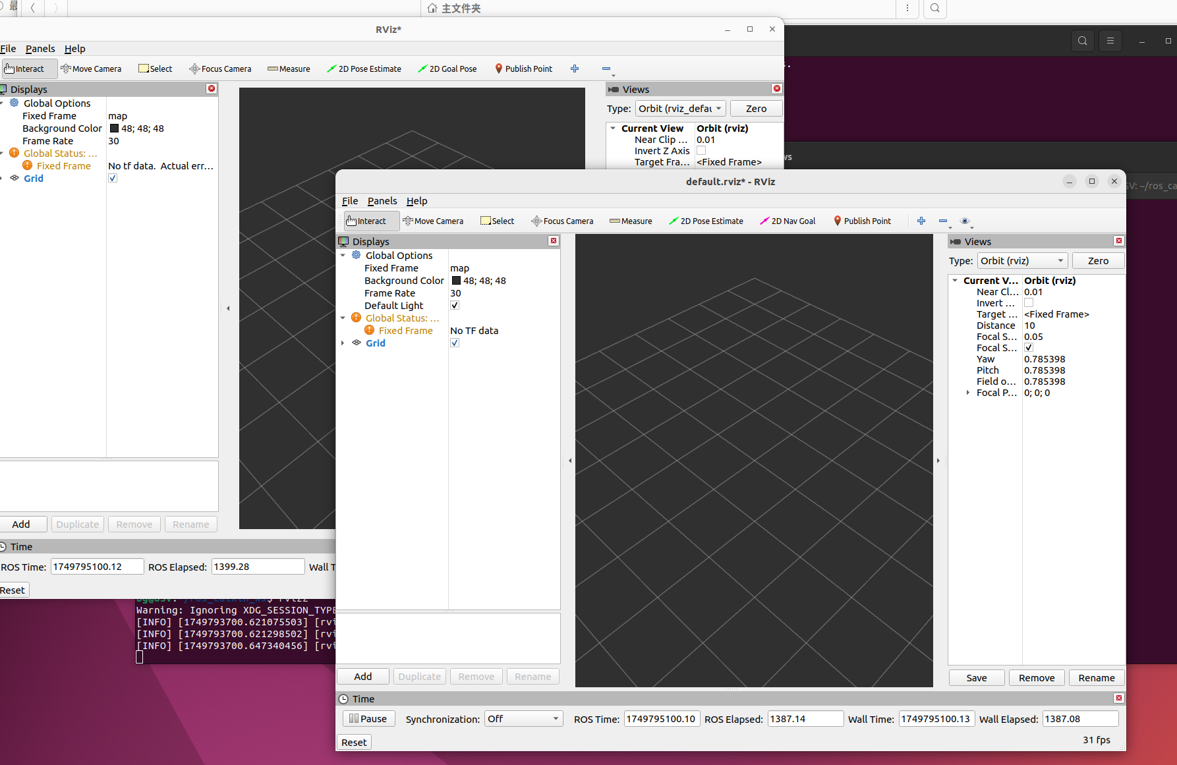
Task: Choose Move Camera tool in back RViz window
Action: (x=91, y=69)
